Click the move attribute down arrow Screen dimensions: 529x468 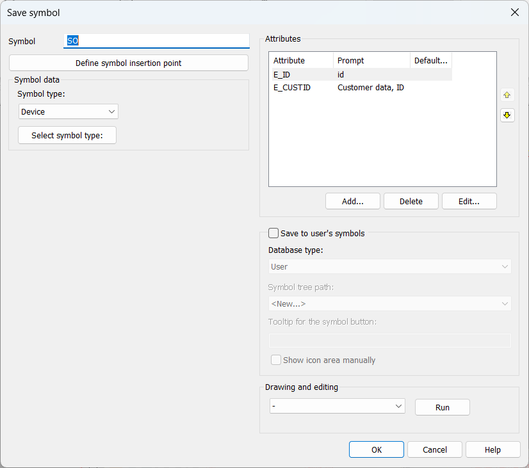(x=507, y=115)
